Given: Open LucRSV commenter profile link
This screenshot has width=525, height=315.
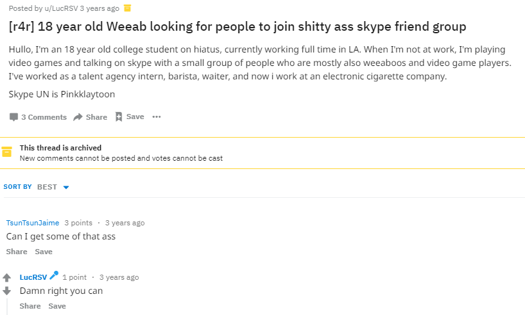Looking at the screenshot, I should [x=33, y=277].
